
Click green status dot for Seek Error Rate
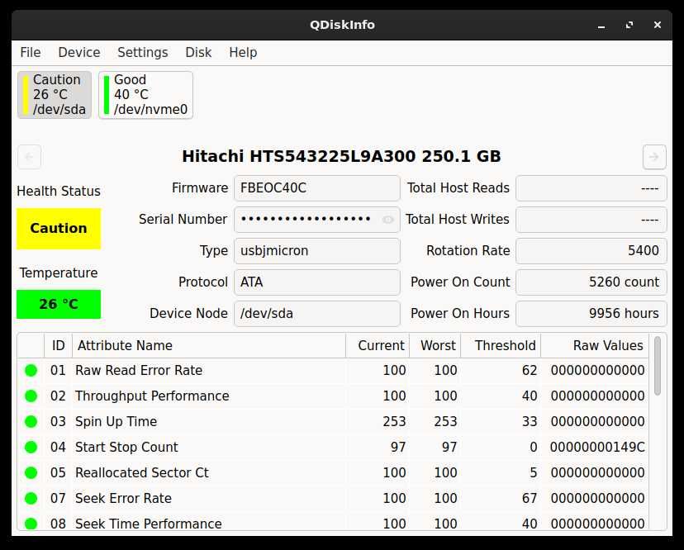(x=31, y=499)
